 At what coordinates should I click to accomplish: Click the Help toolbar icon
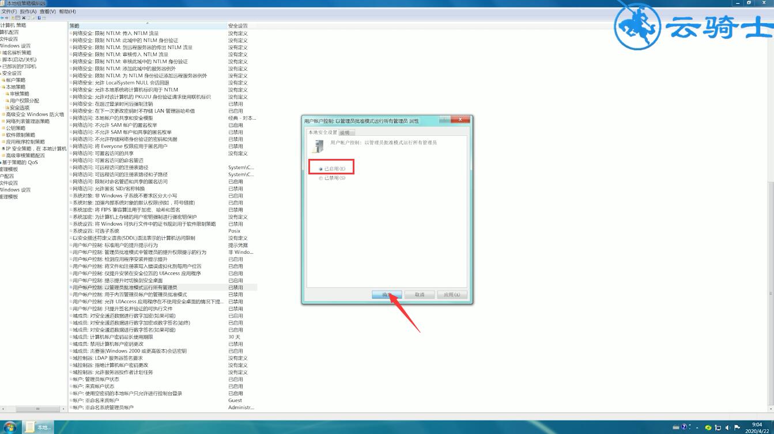[x=40, y=18]
